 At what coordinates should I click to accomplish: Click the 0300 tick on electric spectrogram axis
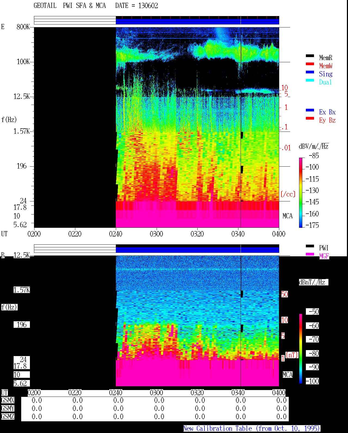click(156, 234)
